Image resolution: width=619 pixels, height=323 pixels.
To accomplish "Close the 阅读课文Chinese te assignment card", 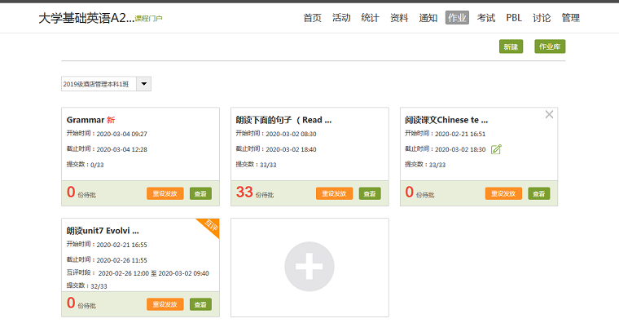I will pyautogui.click(x=549, y=114).
